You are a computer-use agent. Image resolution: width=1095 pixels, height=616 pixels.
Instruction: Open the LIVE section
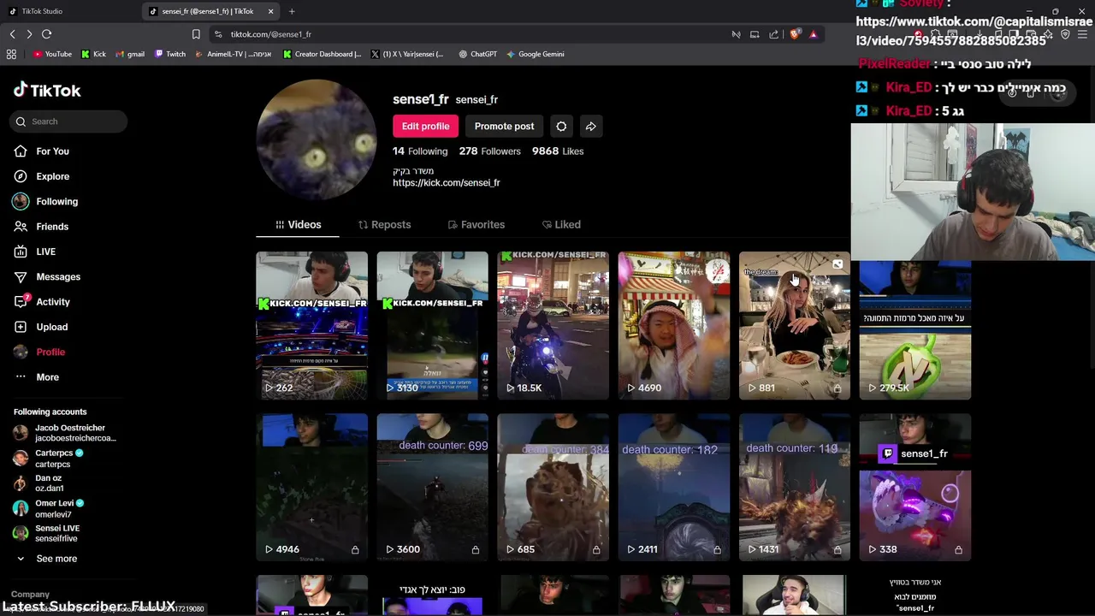[x=45, y=252]
